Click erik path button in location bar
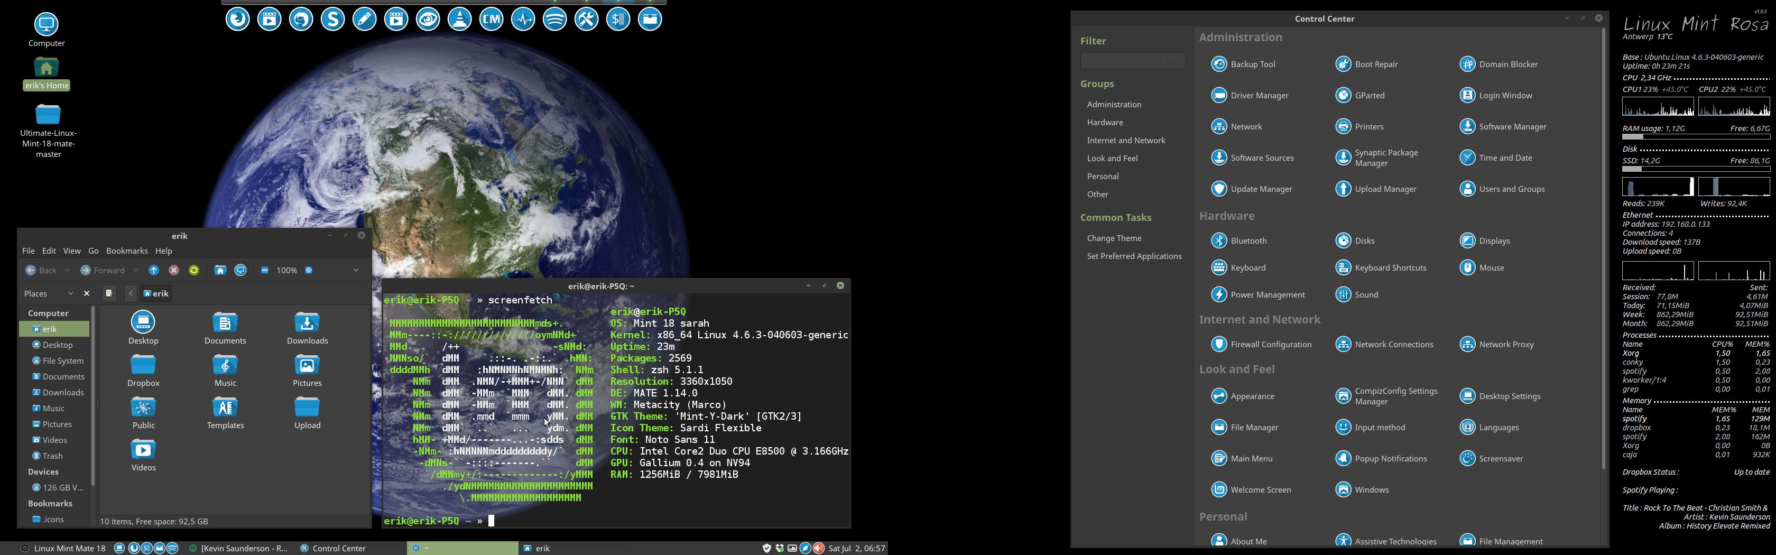 click(x=156, y=294)
